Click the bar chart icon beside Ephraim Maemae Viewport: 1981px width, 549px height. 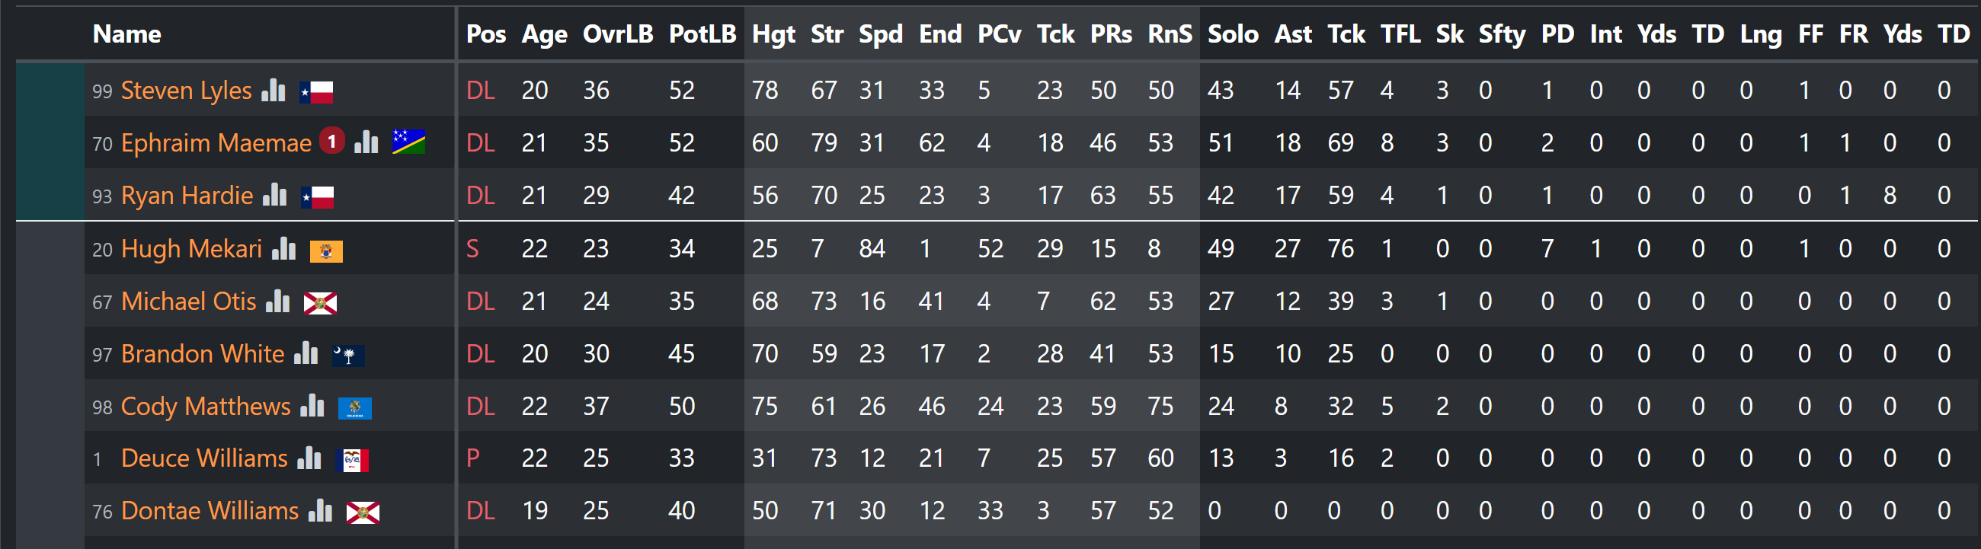(366, 142)
